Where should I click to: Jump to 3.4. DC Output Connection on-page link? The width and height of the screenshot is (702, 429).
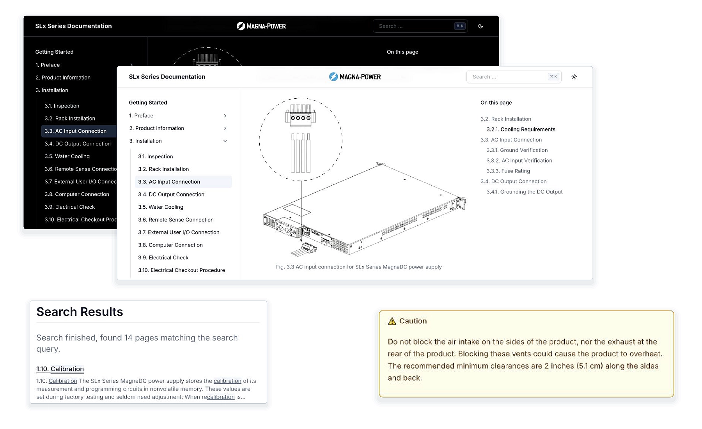pos(514,181)
